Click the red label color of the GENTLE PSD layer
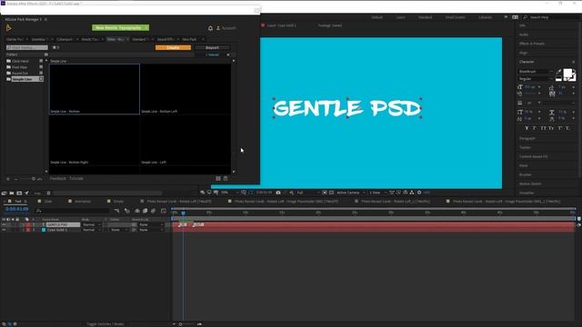The height and width of the screenshot is (327, 582). [x=28, y=224]
